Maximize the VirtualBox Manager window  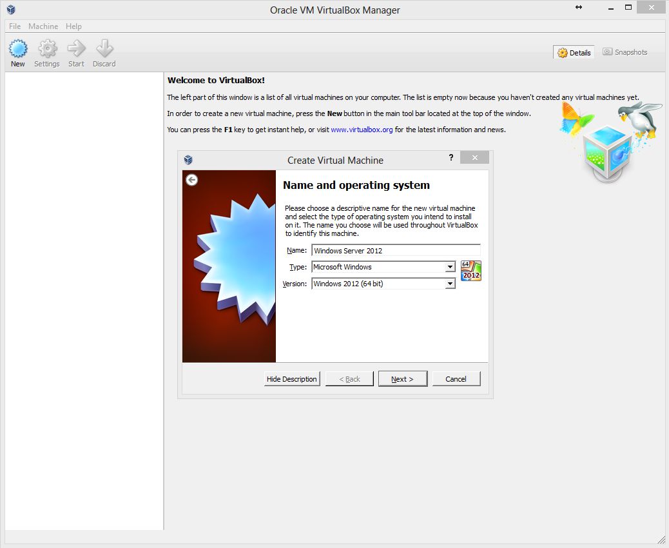point(628,7)
